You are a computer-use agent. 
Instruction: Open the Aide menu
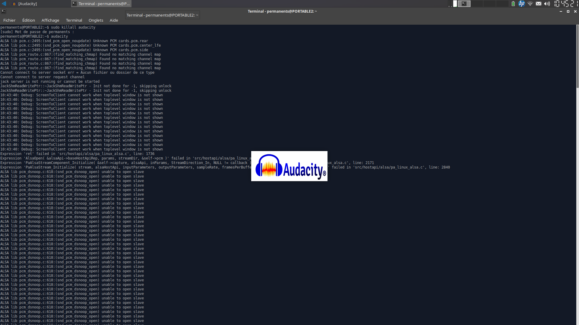114,20
